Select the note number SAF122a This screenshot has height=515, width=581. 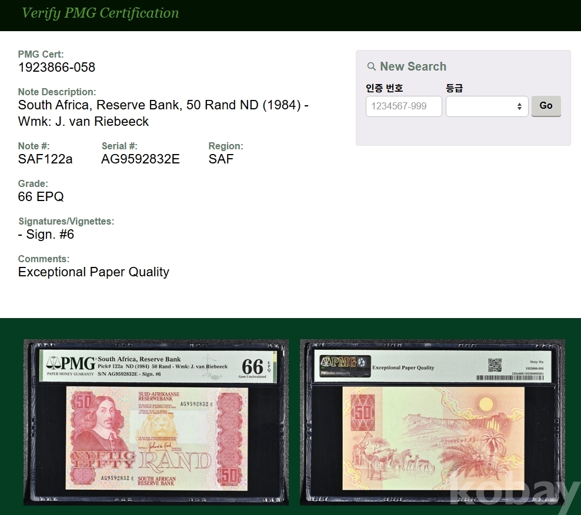(x=45, y=159)
